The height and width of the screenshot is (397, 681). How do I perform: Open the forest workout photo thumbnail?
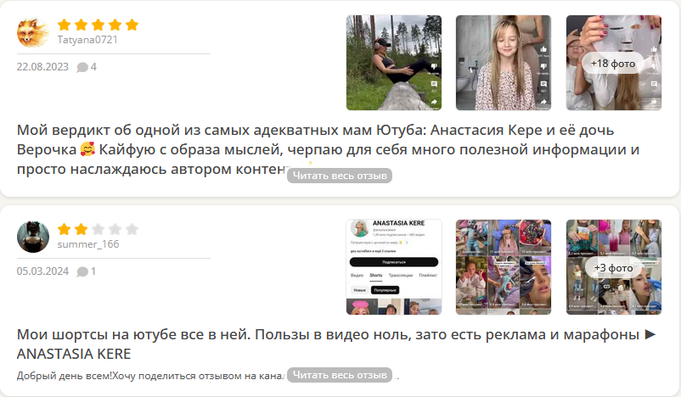click(394, 63)
